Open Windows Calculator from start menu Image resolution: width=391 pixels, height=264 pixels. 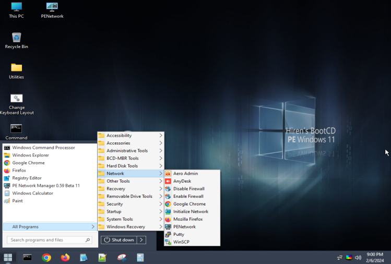[50, 193]
